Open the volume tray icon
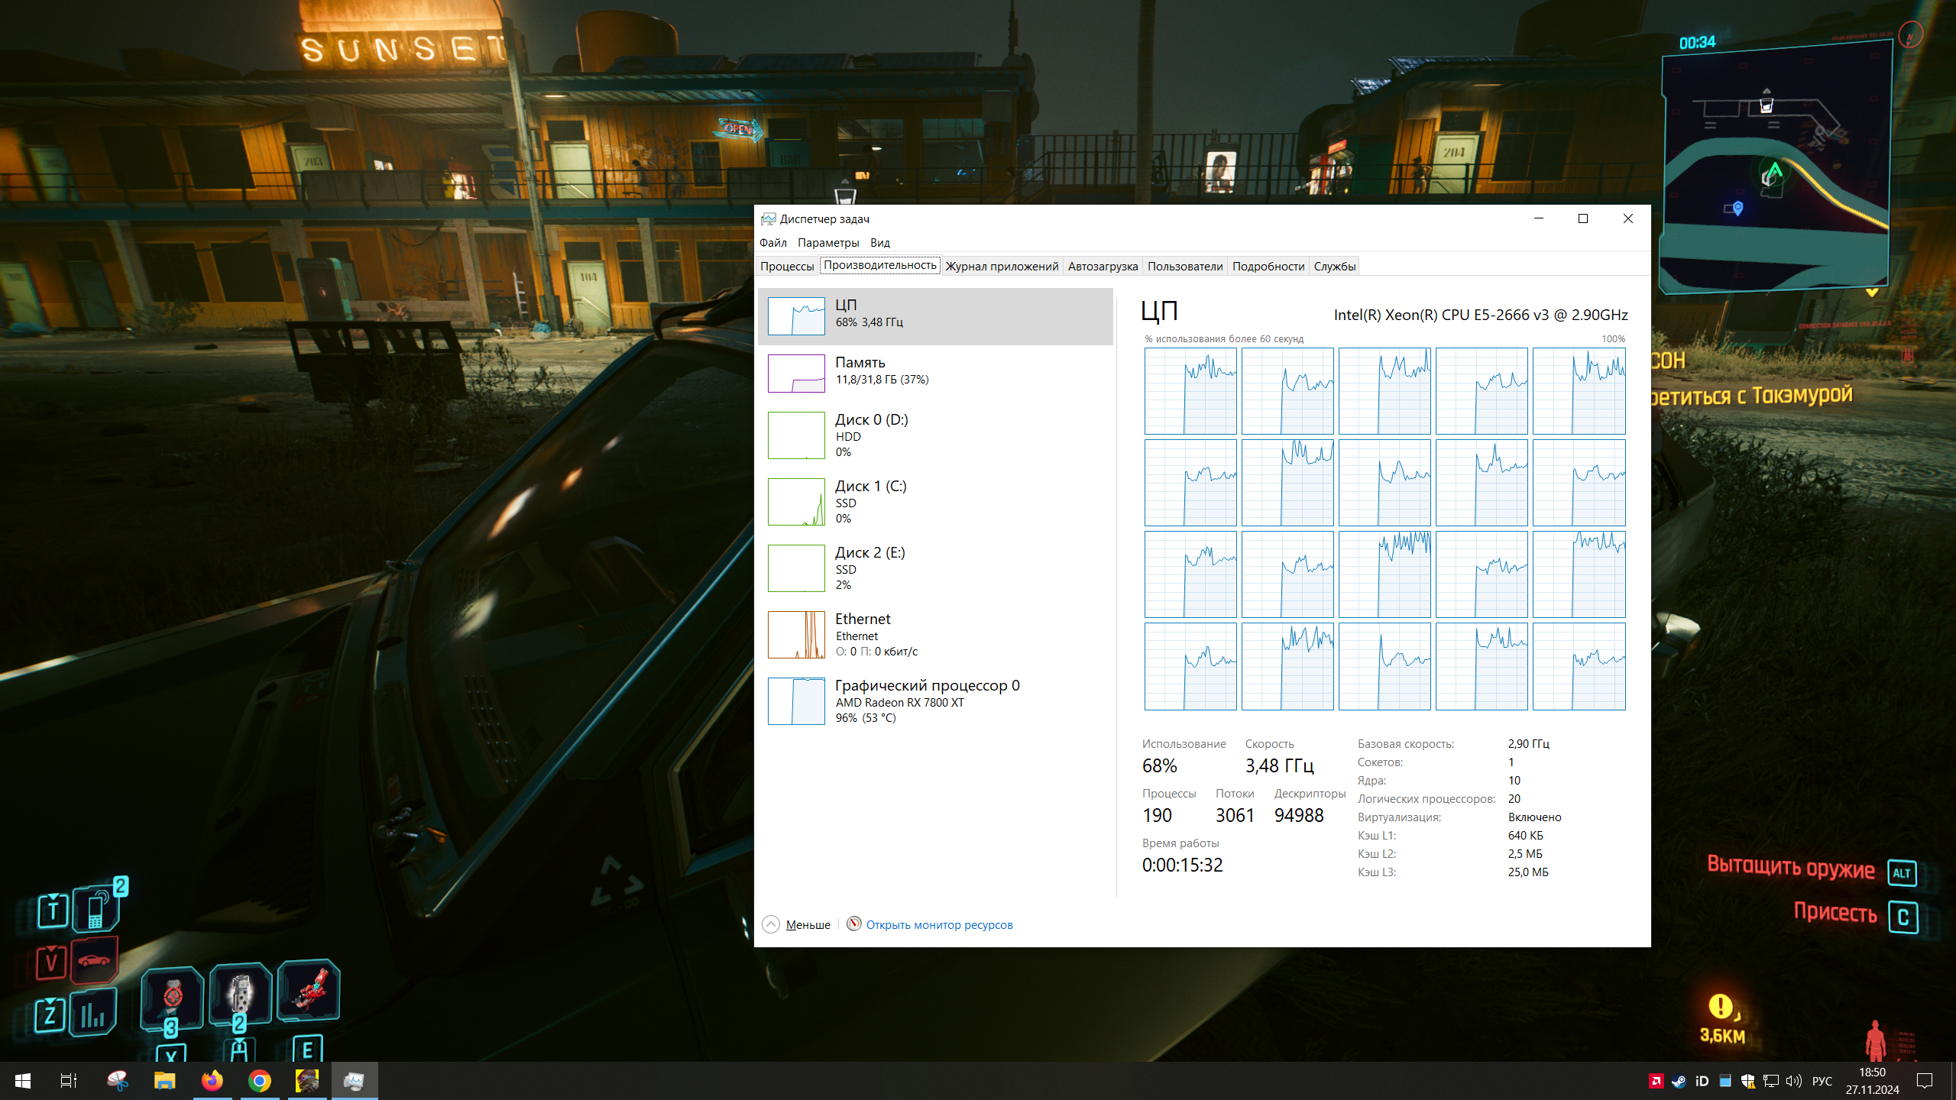Screen dimensions: 1956x1100 coord(1793,1081)
